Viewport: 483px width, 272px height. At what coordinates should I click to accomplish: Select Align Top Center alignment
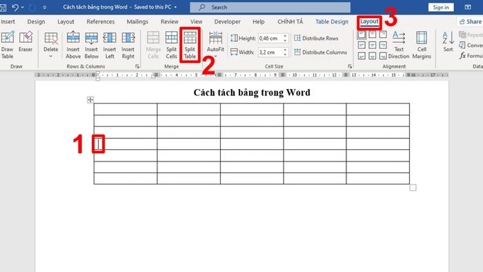pyautogui.click(x=373, y=35)
